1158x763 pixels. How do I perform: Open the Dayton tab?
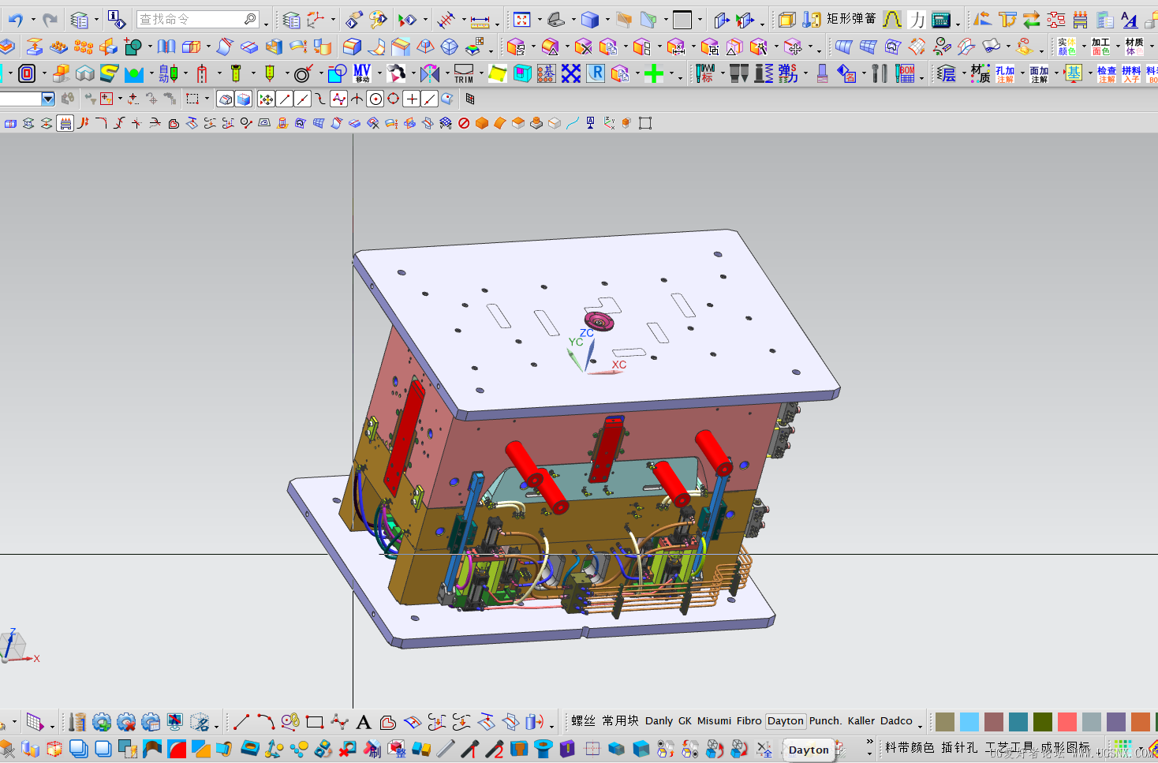(786, 721)
